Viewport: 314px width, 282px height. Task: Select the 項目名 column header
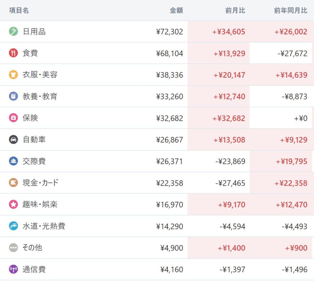19,10
